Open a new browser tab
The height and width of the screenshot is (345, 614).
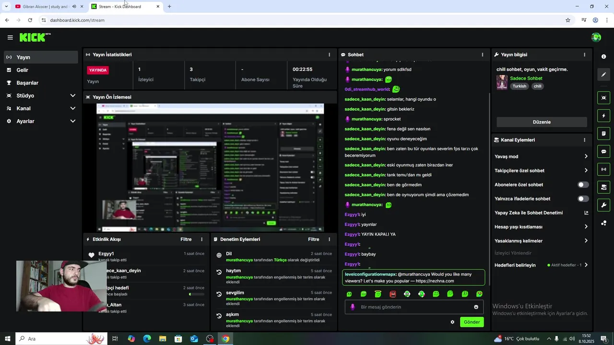click(169, 7)
